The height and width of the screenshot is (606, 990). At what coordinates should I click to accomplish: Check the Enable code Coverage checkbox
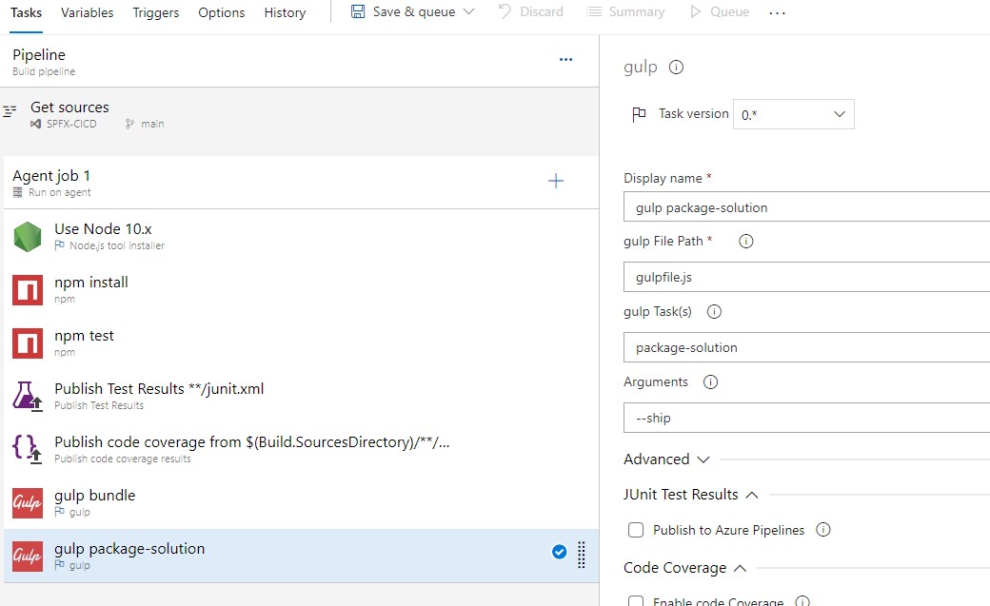click(x=636, y=601)
